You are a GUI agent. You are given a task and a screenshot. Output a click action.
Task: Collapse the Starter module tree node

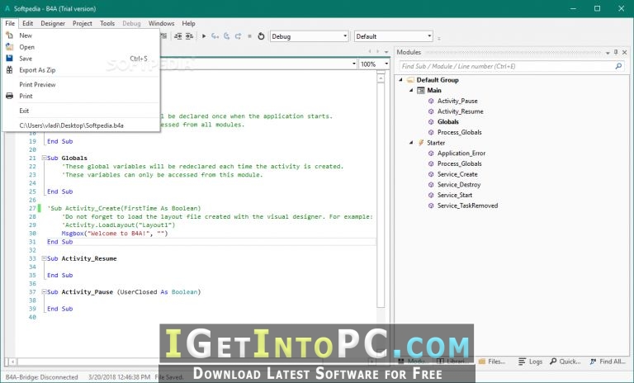click(x=411, y=143)
